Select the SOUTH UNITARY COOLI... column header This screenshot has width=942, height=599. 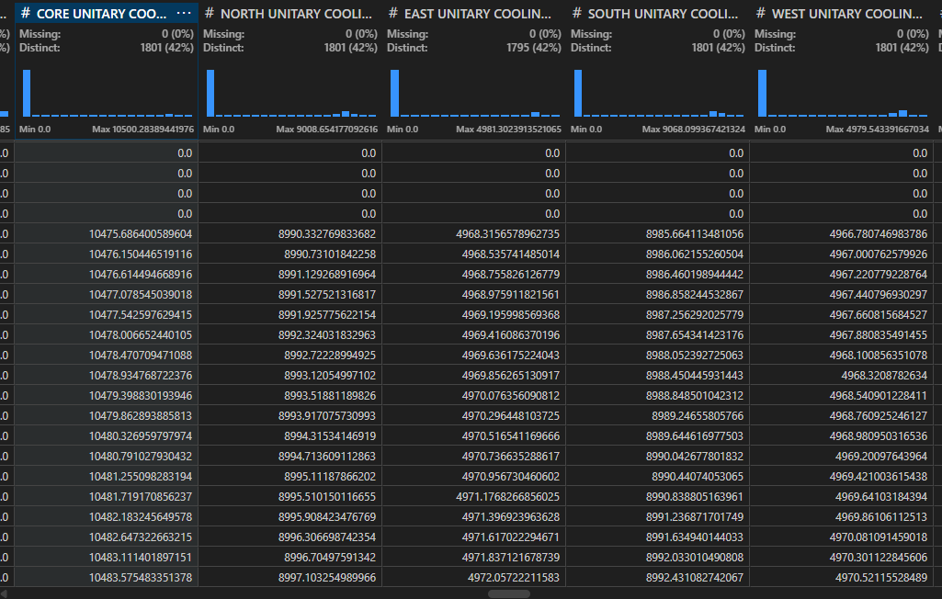click(663, 14)
